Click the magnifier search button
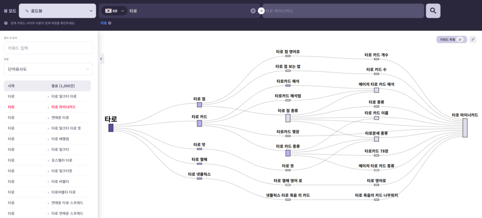This screenshot has width=482, height=218. 433,10
